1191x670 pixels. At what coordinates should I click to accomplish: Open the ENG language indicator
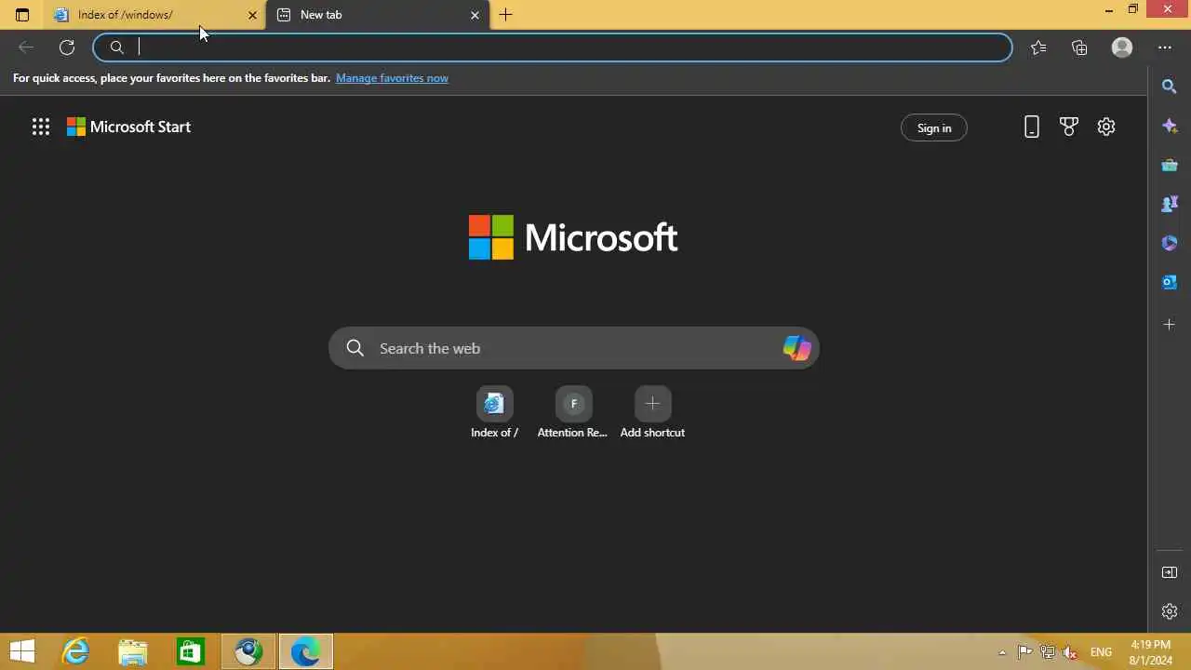pos(1101,652)
